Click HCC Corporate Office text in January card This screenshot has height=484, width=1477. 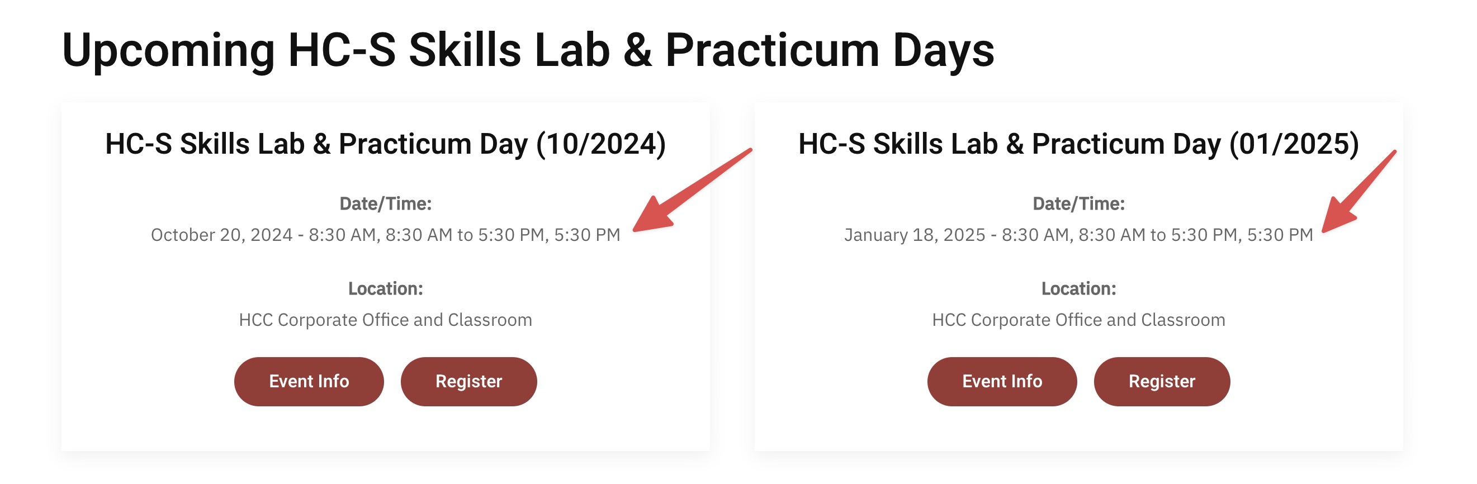click(x=1078, y=320)
